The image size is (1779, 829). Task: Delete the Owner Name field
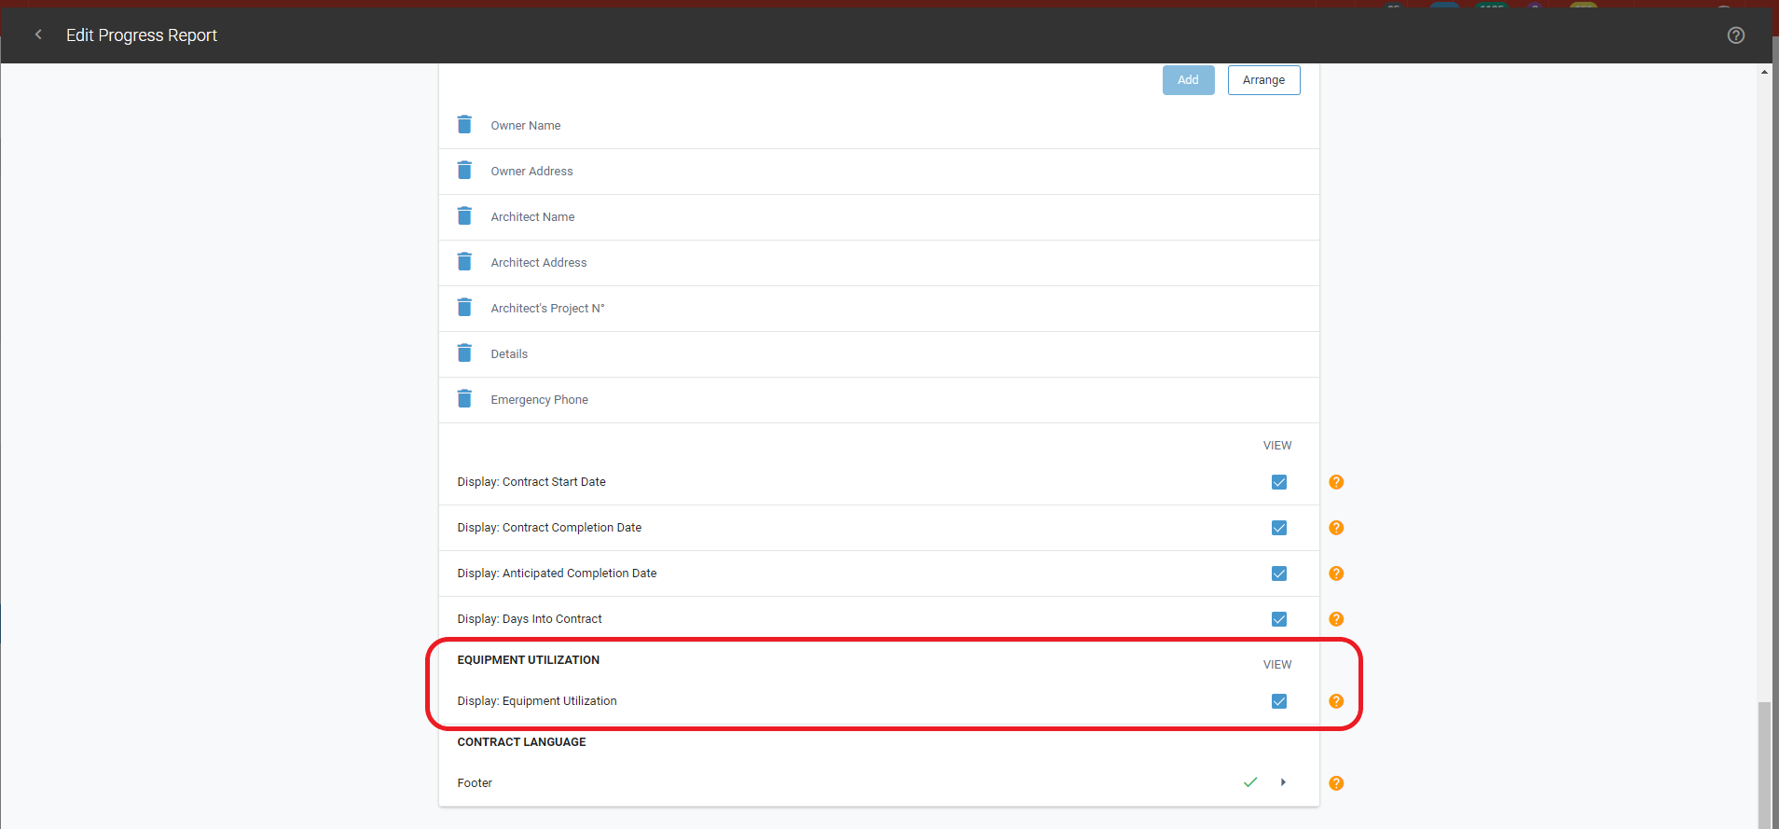[x=464, y=125]
